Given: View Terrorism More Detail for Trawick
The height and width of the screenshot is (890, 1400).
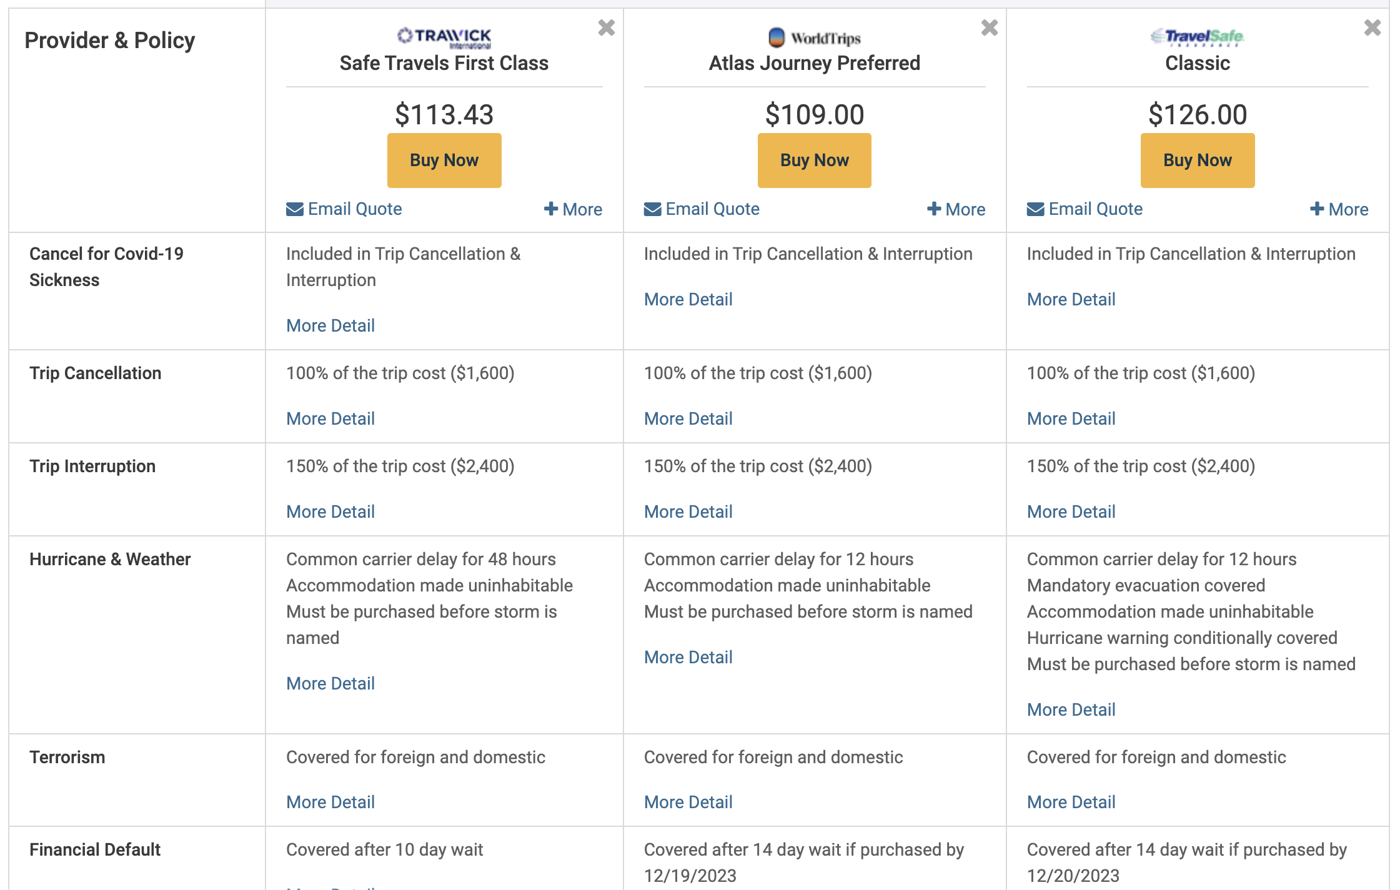Looking at the screenshot, I should click(330, 802).
